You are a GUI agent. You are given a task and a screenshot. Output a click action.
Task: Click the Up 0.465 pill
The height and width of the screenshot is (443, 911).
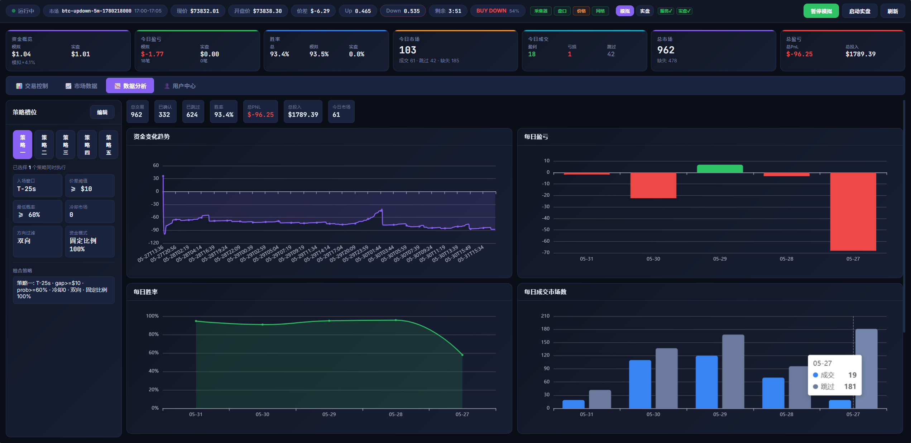pyautogui.click(x=358, y=11)
